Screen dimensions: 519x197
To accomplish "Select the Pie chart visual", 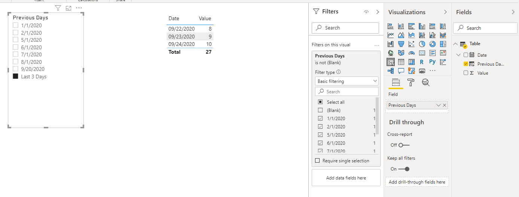I will coord(422,44).
